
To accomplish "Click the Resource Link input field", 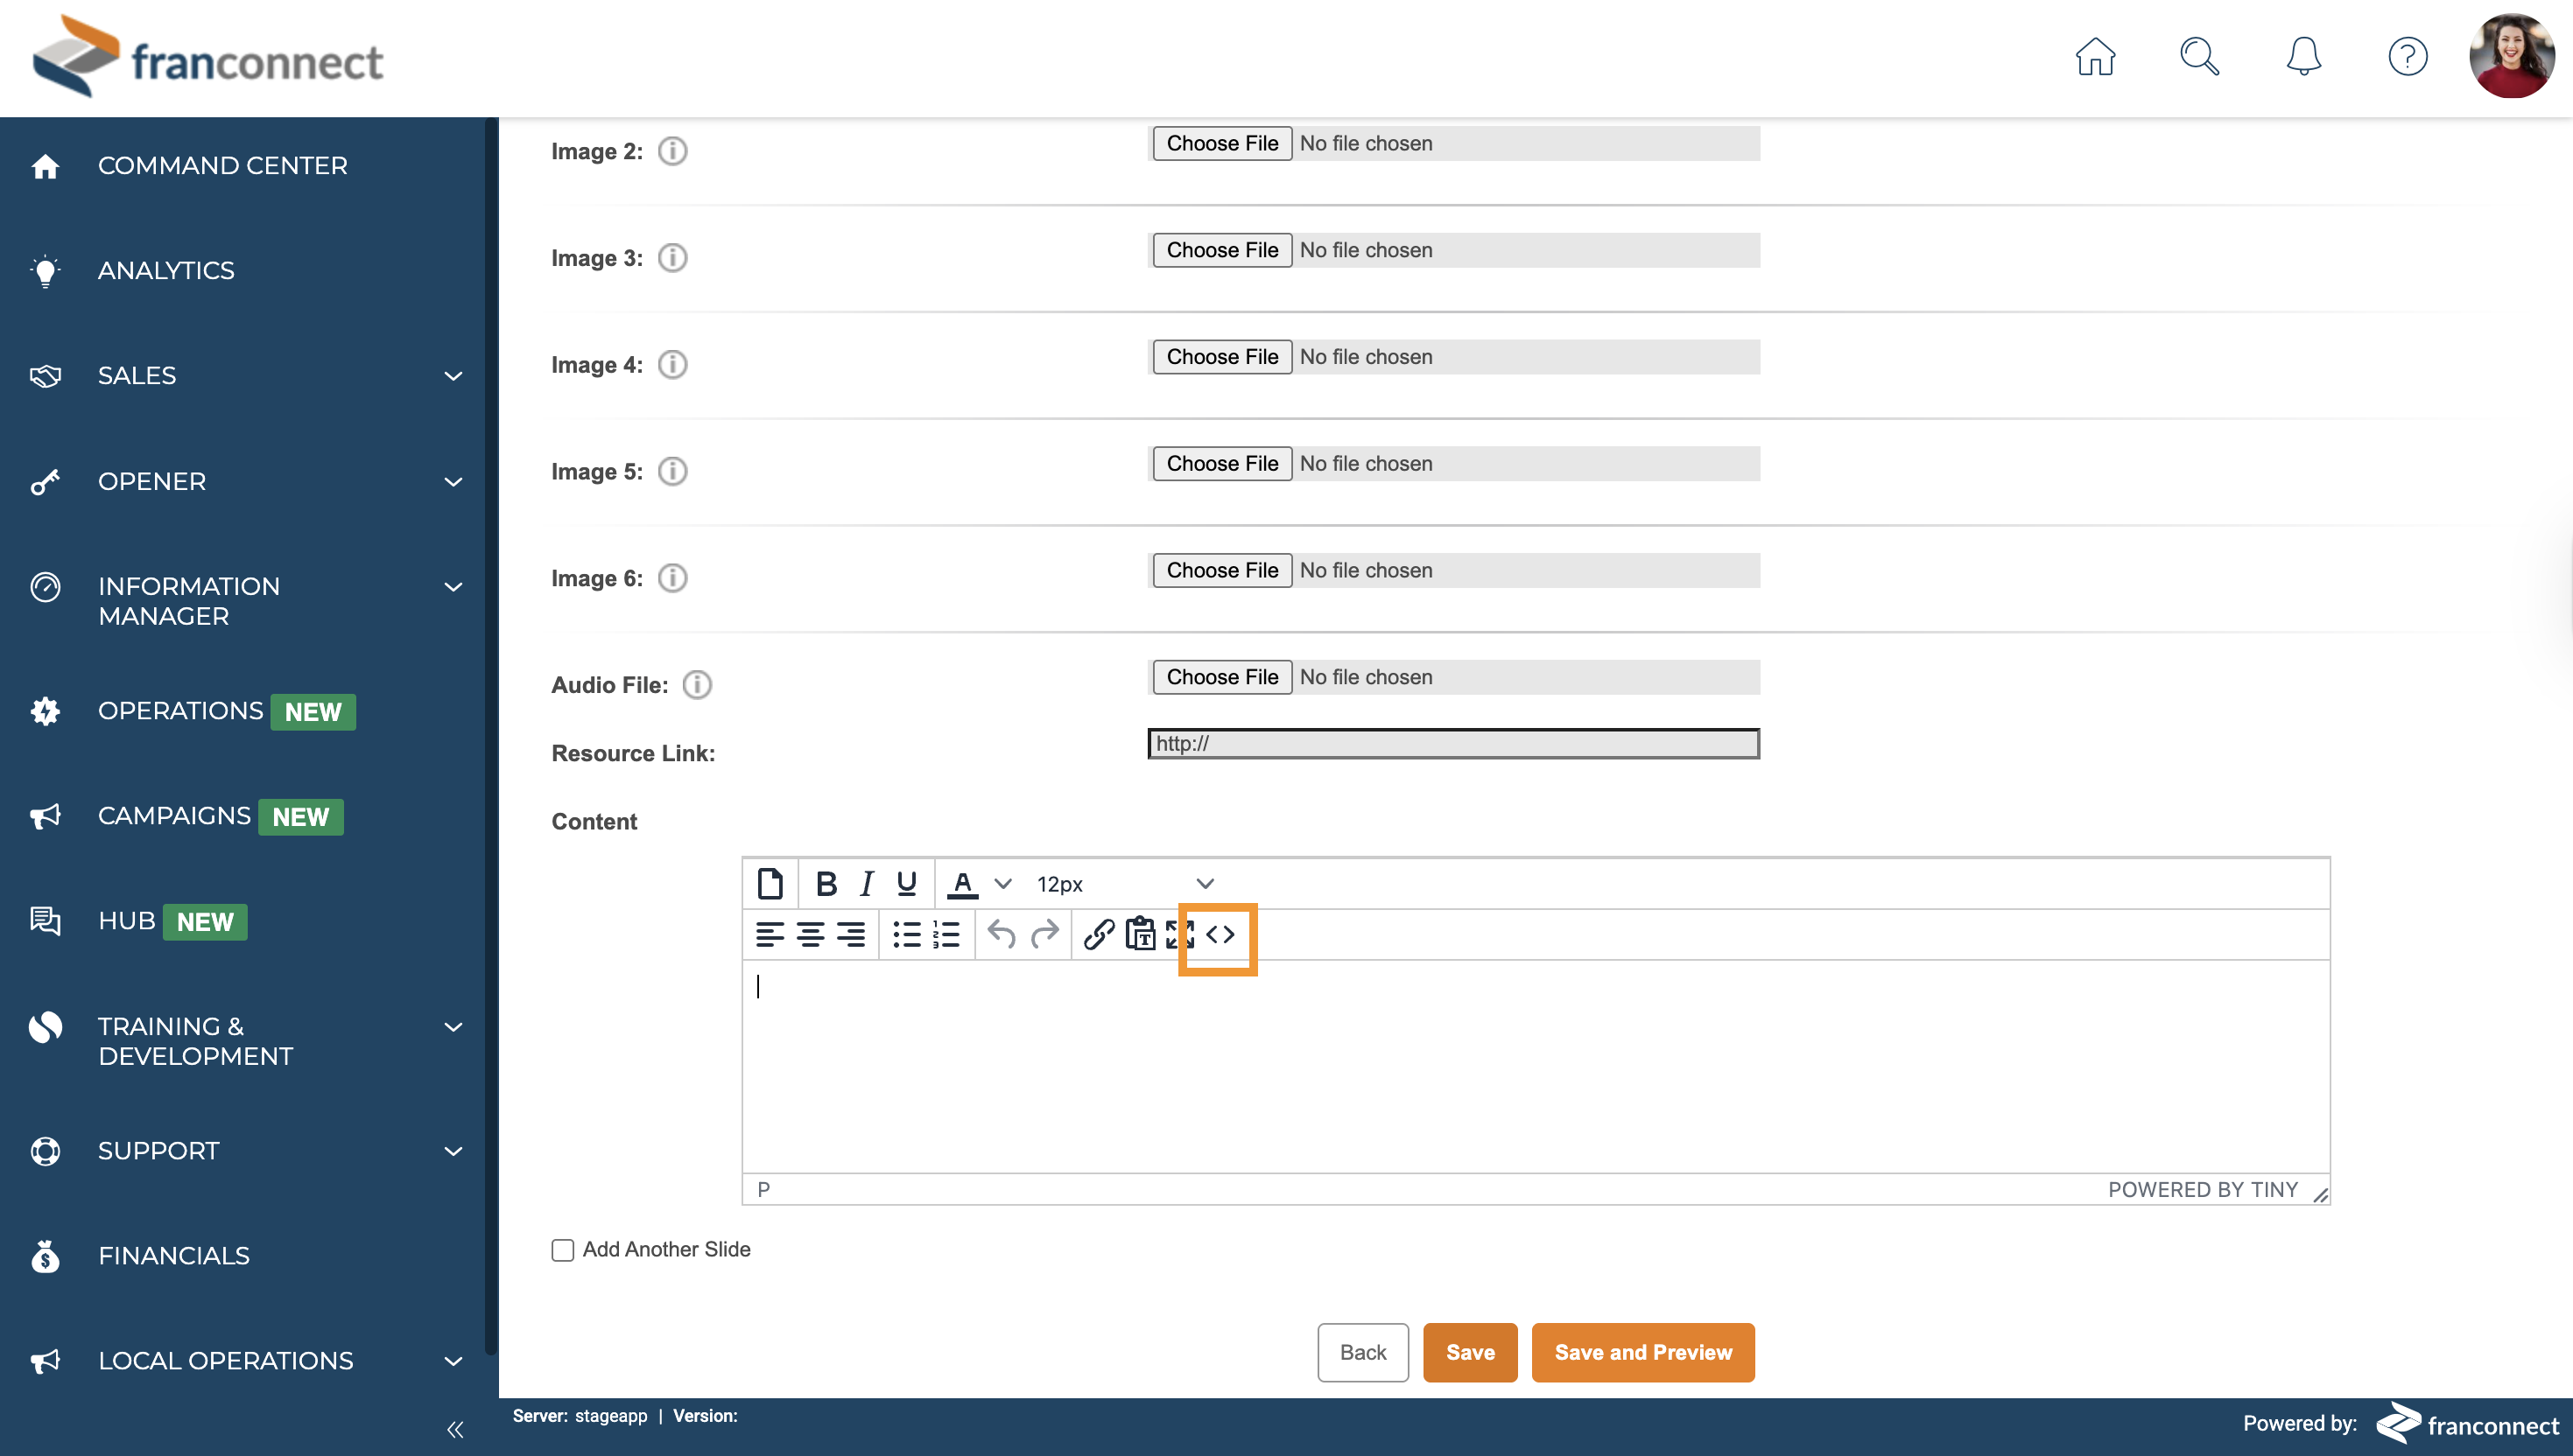I will tap(1452, 743).
